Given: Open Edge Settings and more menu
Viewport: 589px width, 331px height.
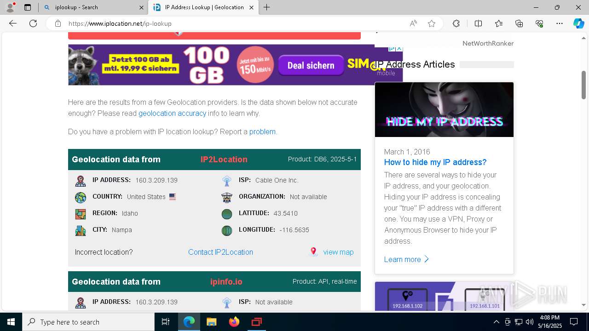Looking at the screenshot, I should coord(560,23).
